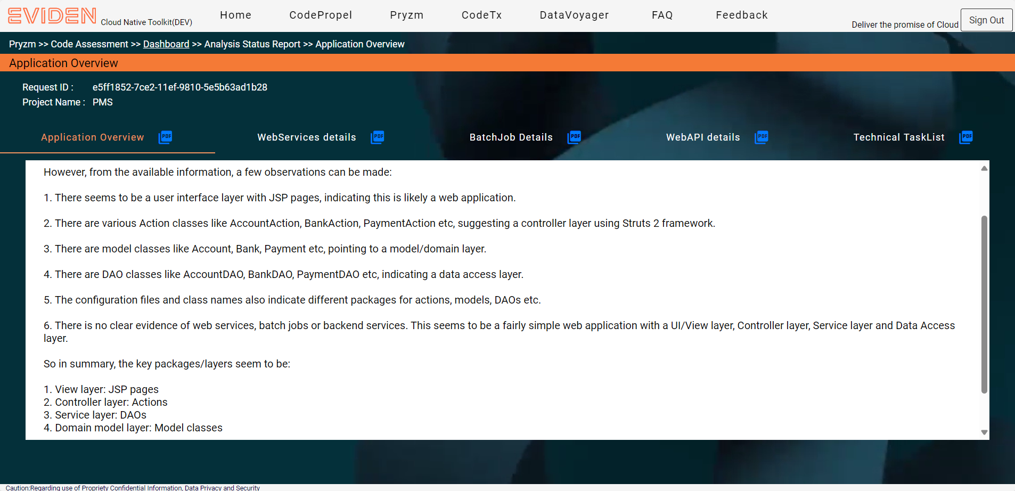Click the Analysis Status Report breadcrumb text
Screen dimensions: 1015x491
point(252,44)
